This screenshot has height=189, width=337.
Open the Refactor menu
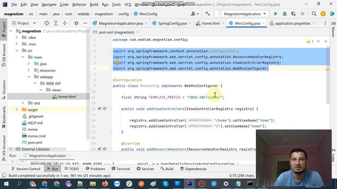click(x=79, y=4)
